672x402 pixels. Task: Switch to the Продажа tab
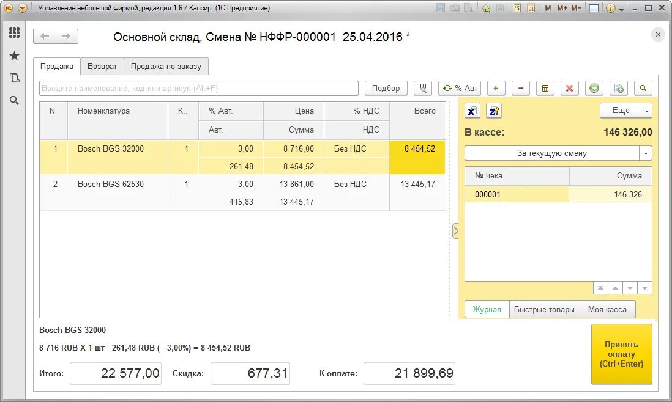click(56, 66)
